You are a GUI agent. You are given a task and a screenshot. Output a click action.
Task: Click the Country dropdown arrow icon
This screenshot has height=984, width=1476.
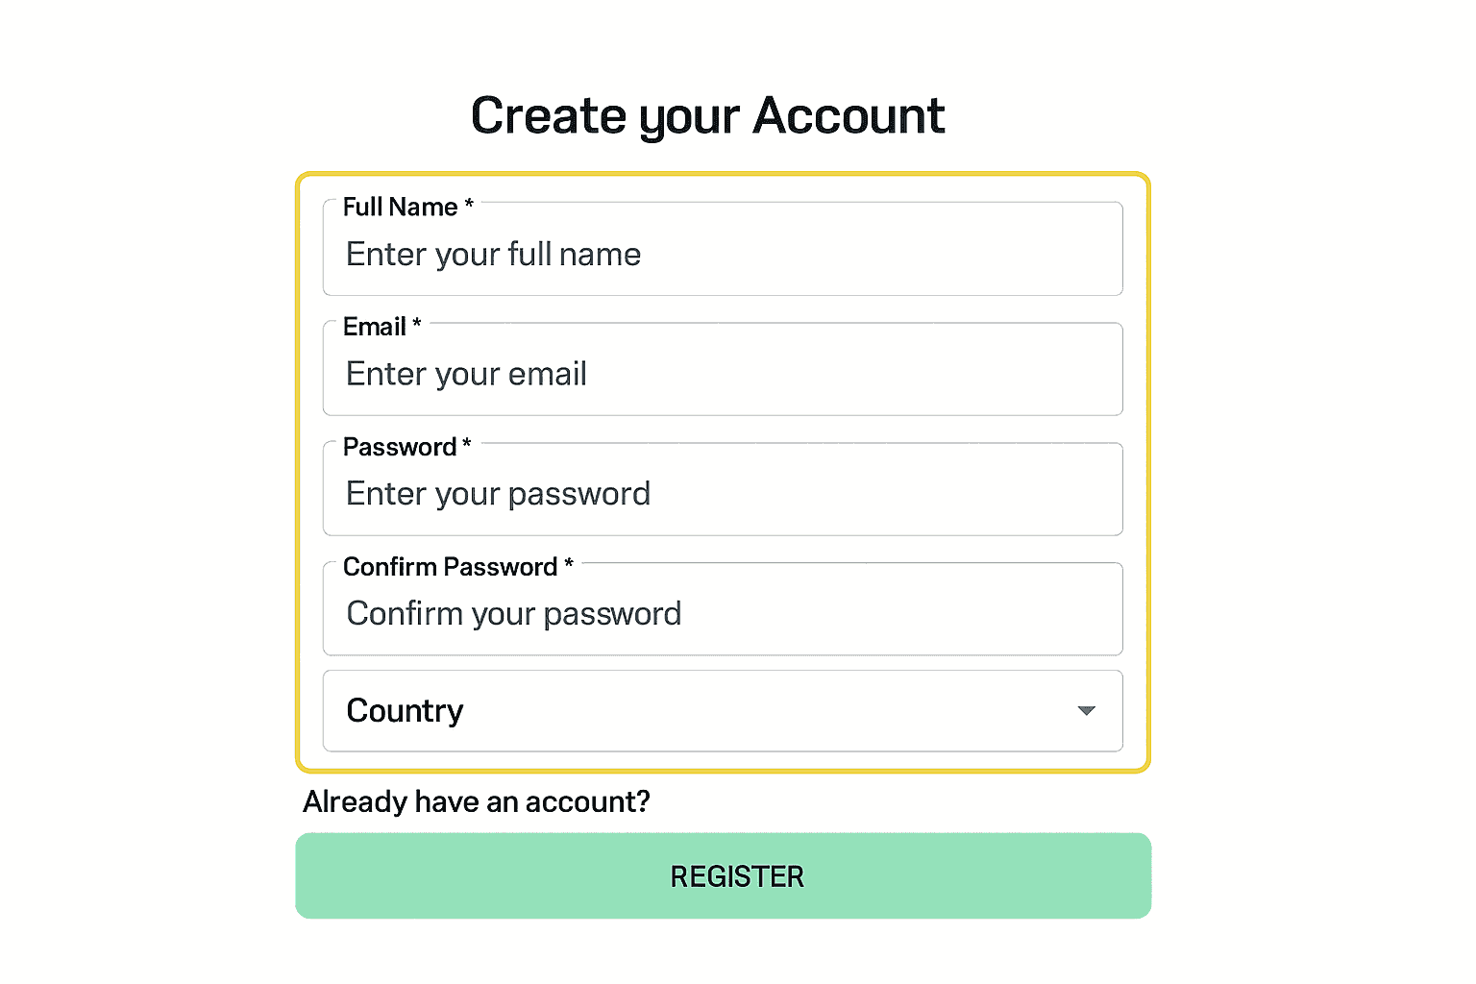(x=1086, y=711)
